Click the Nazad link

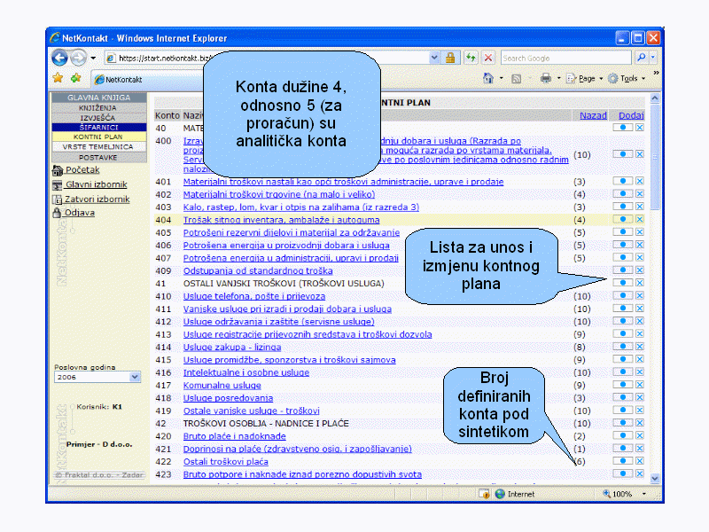click(x=593, y=115)
